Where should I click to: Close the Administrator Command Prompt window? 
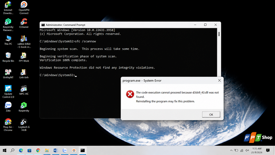point(216,25)
